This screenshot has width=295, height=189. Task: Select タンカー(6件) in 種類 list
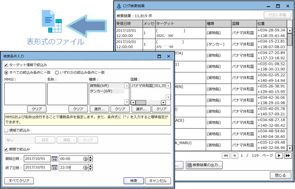(106, 91)
